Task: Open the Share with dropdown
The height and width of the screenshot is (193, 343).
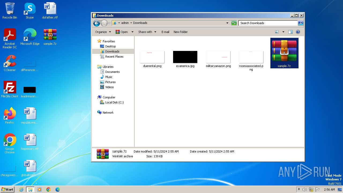Action: pos(147,32)
